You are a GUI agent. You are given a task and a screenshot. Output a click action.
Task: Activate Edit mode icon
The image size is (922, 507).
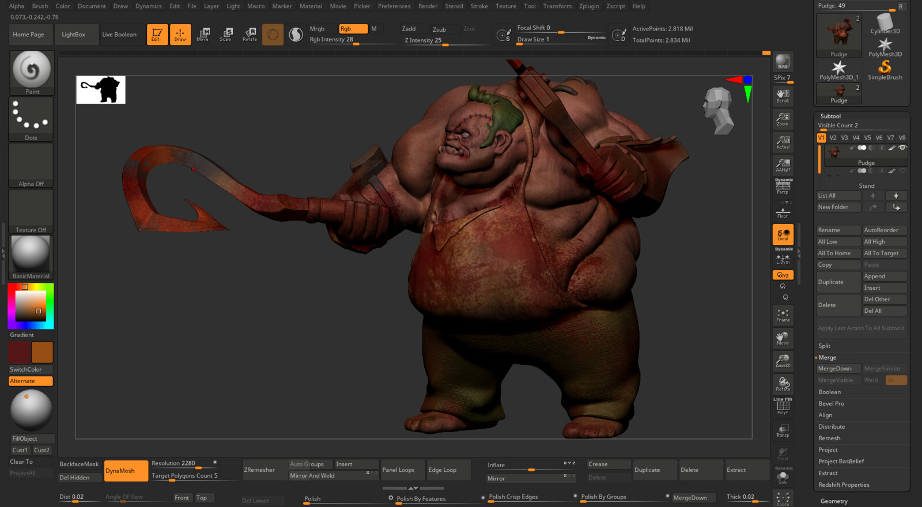(157, 34)
